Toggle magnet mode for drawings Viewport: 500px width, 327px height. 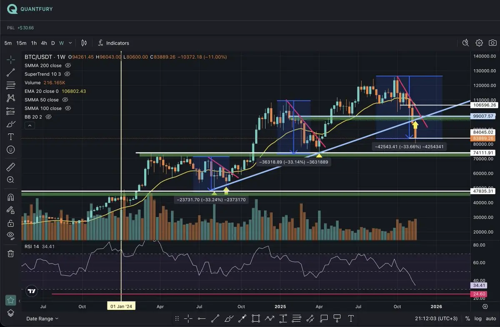tap(11, 197)
